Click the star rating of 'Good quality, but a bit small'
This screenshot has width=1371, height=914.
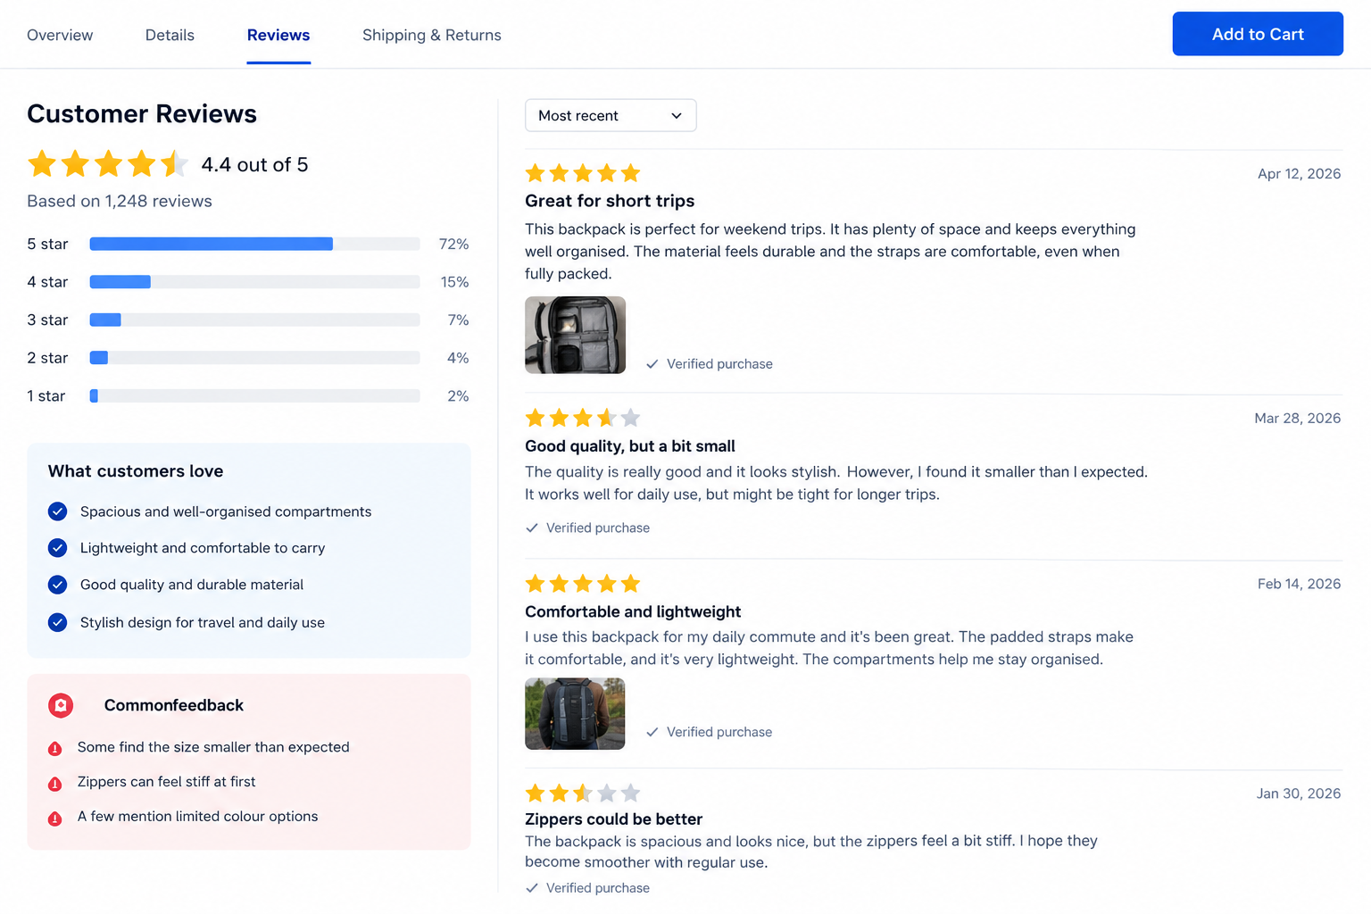coord(583,418)
